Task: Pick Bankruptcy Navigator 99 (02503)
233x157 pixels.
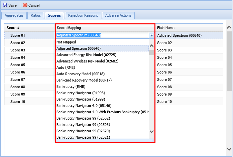Action: click(102, 125)
